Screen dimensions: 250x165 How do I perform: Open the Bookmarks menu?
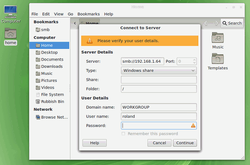(89, 14)
